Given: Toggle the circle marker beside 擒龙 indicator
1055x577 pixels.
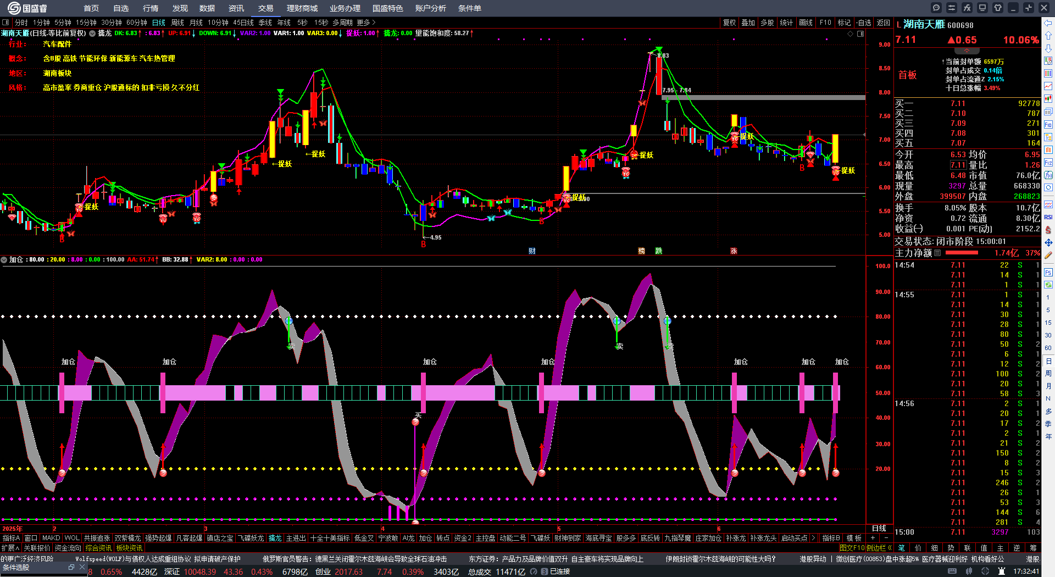Looking at the screenshot, I should click(92, 33).
